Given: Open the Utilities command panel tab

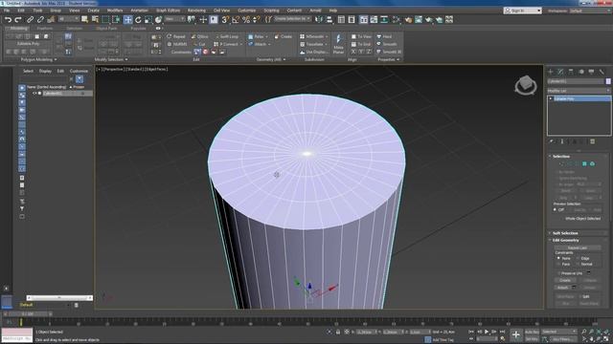Looking at the screenshot, I should (602, 72).
